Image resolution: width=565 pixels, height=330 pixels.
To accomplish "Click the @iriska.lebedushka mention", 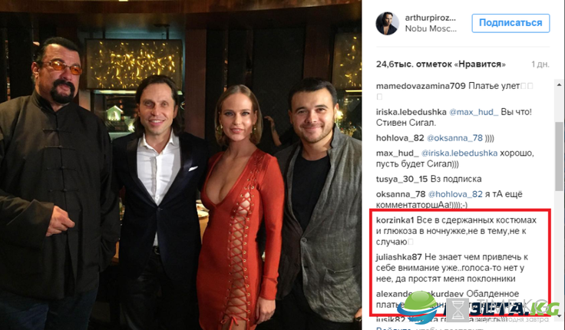I will point(459,153).
